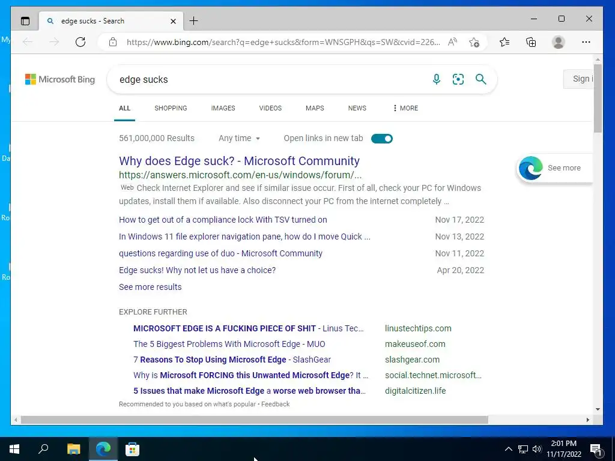Go forward with the forward arrow
Viewport: 615px width, 461px height.
click(x=54, y=42)
